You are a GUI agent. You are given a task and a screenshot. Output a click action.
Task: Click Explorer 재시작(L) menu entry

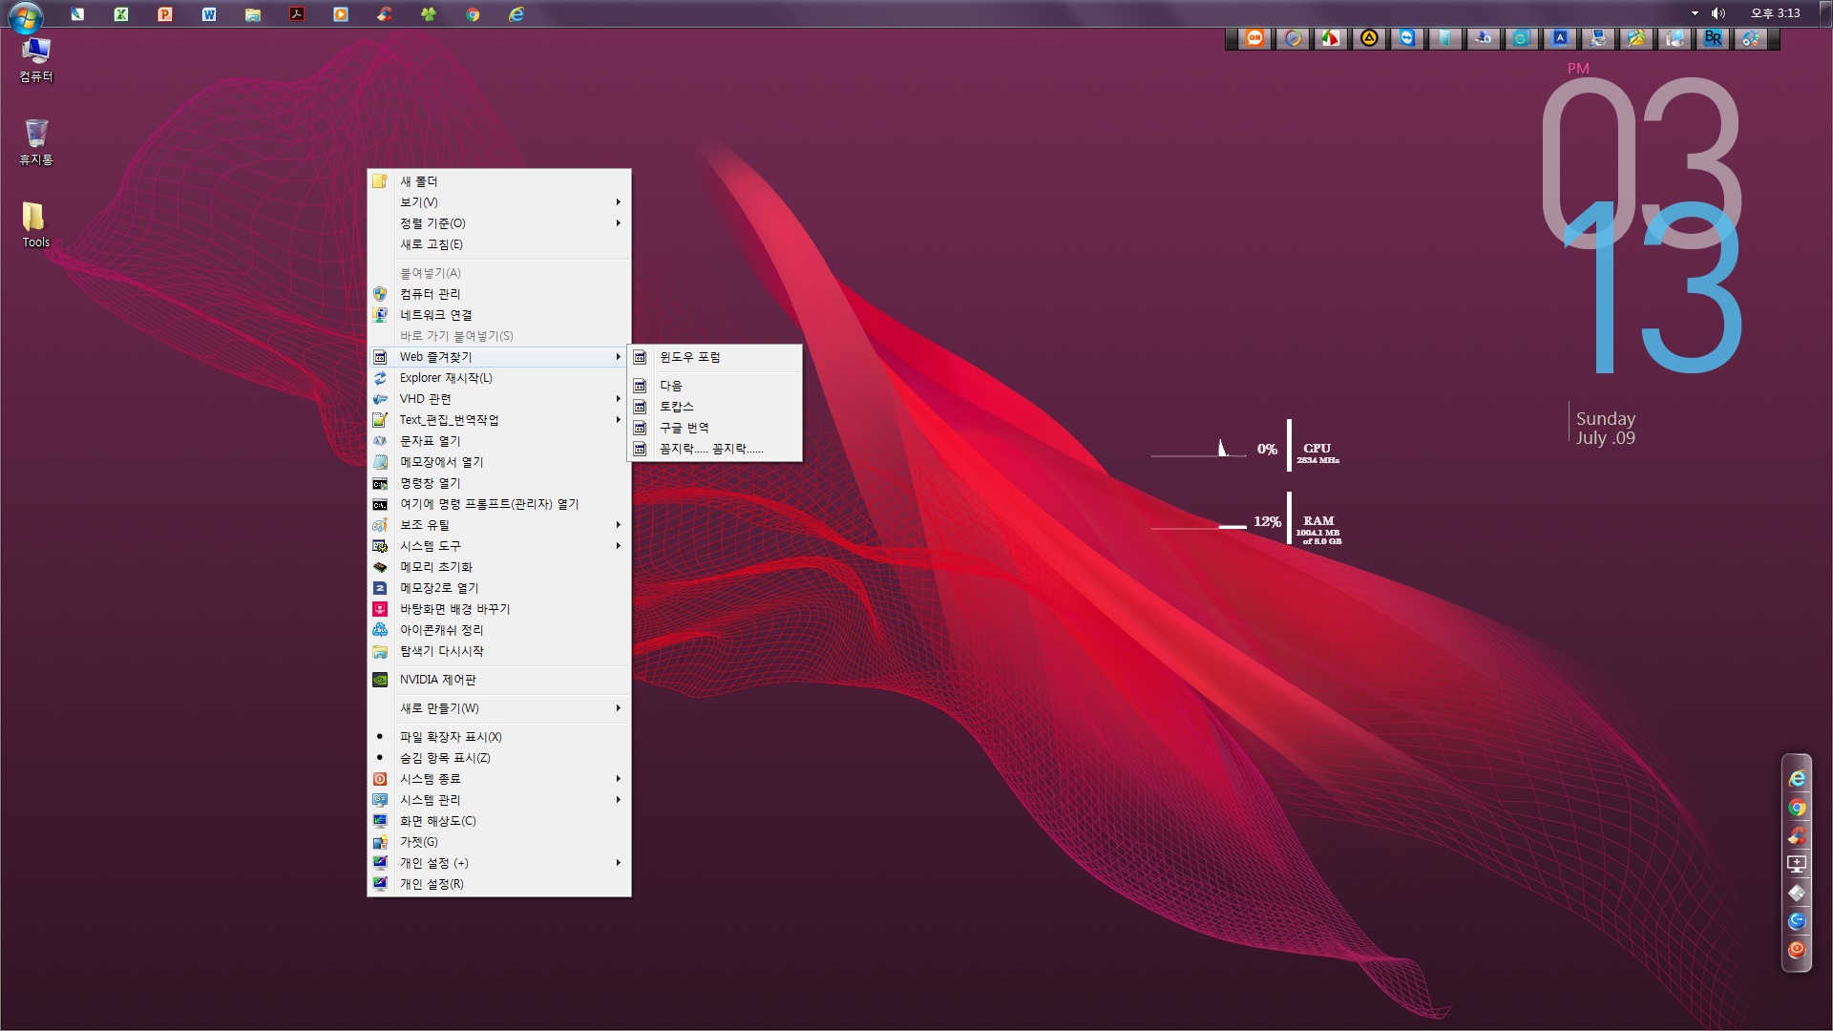click(499, 378)
